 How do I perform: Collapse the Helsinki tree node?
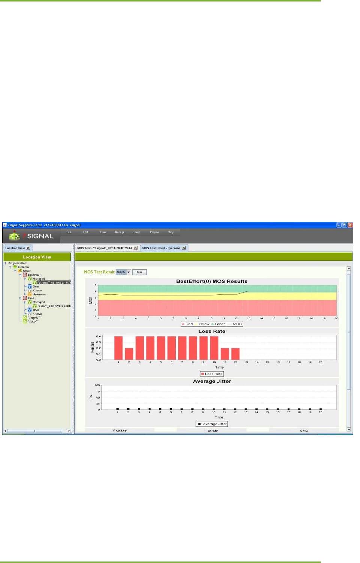tap(10, 267)
